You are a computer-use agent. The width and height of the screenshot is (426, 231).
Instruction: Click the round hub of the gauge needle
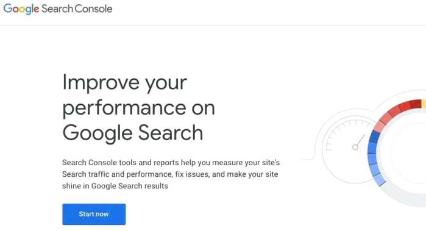pyautogui.click(x=355, y=147)
